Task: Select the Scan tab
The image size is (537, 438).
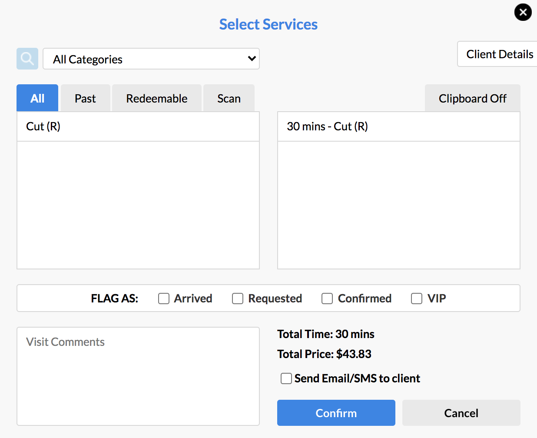Action: point(229,98)
